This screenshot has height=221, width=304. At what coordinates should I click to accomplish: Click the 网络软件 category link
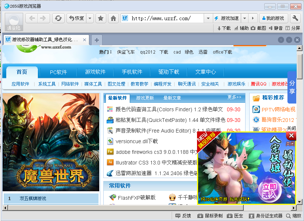pos(70,84)
